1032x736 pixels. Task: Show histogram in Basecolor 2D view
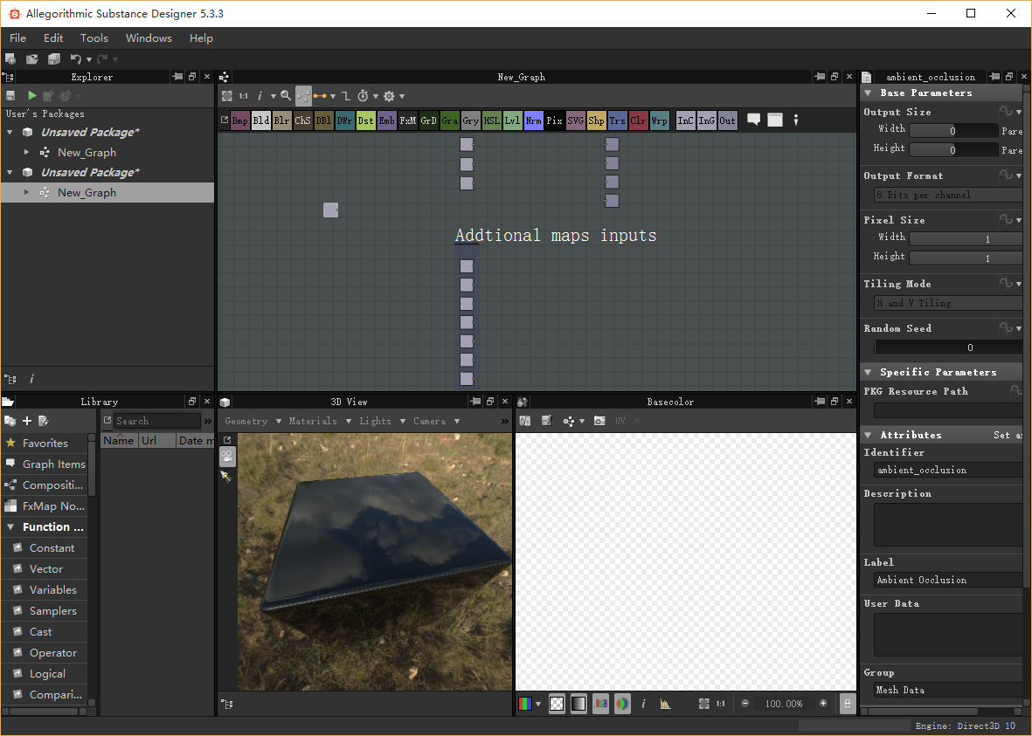[665, 704]
